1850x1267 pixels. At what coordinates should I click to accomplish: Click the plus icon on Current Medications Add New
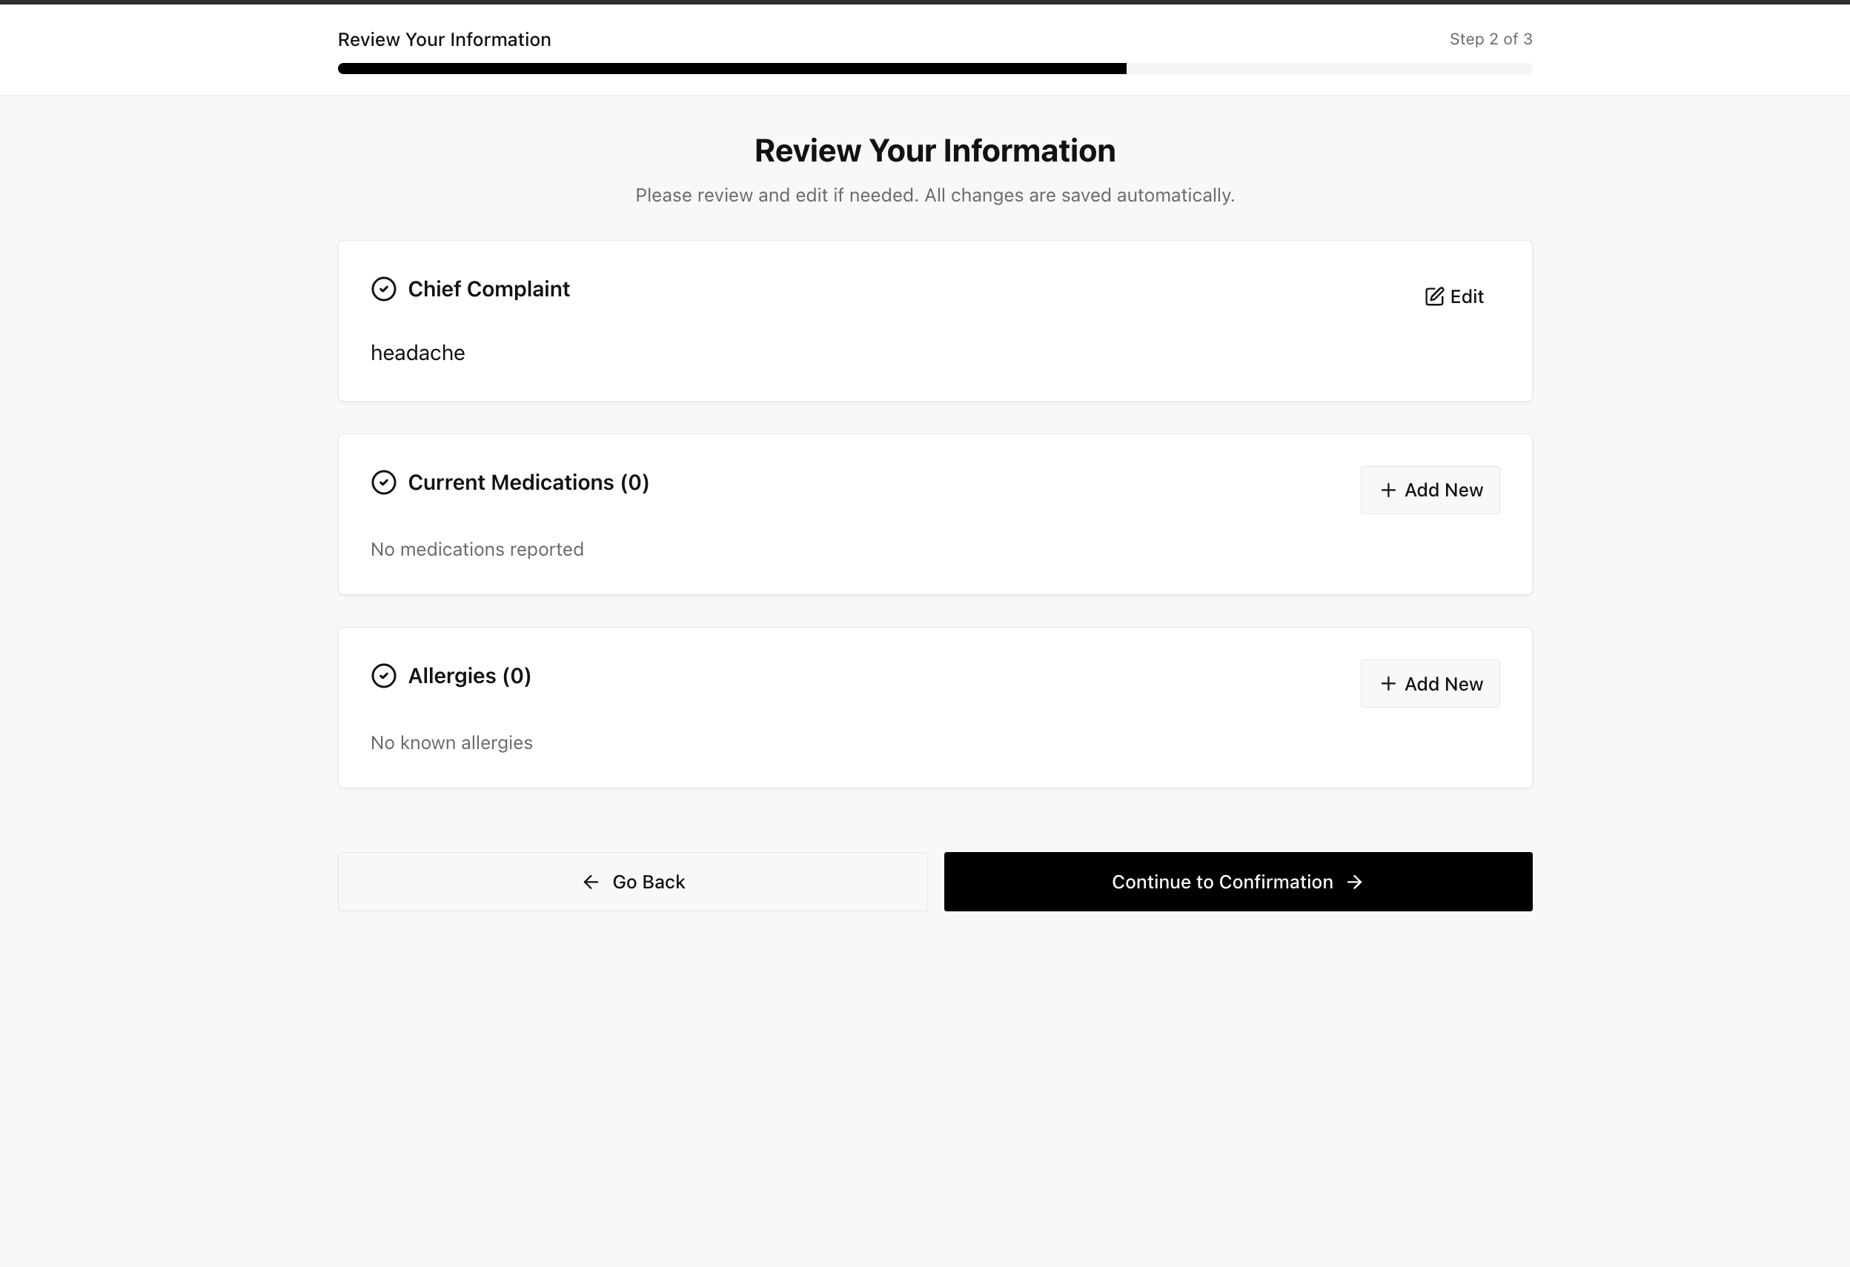click(1388, 490)
